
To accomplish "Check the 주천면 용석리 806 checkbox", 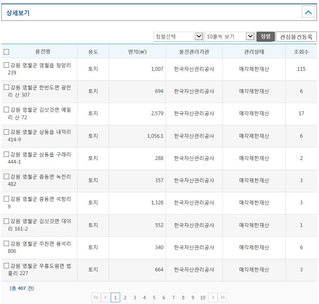I will [6, 243].
